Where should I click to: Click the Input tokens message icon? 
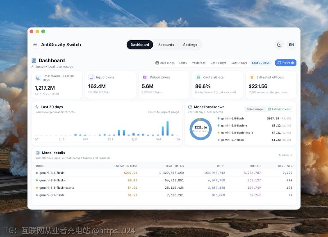(91, 77)
